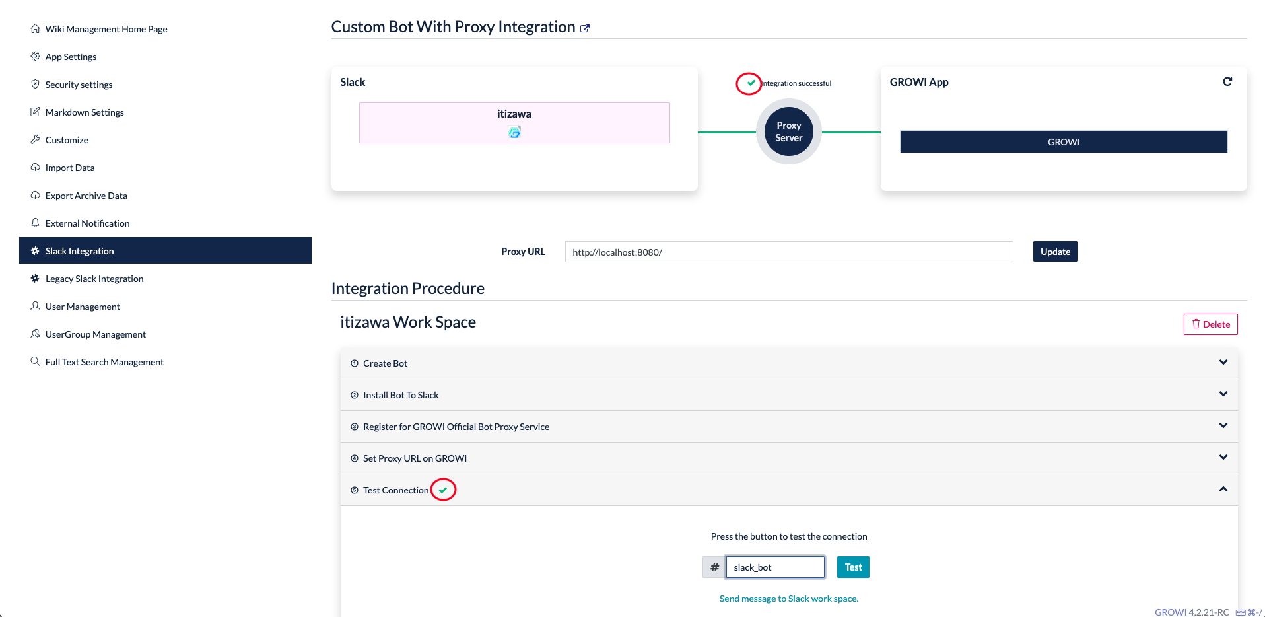1265x617 pixels.
Task: Click the Proxy Server circle
Action: point(789,131)
